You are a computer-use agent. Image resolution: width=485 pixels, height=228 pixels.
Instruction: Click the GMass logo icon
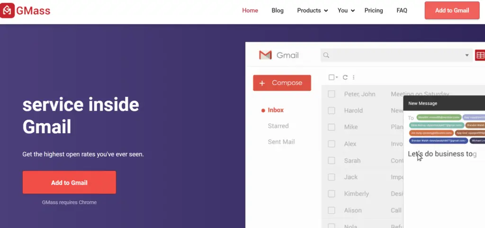click(8, 10)
